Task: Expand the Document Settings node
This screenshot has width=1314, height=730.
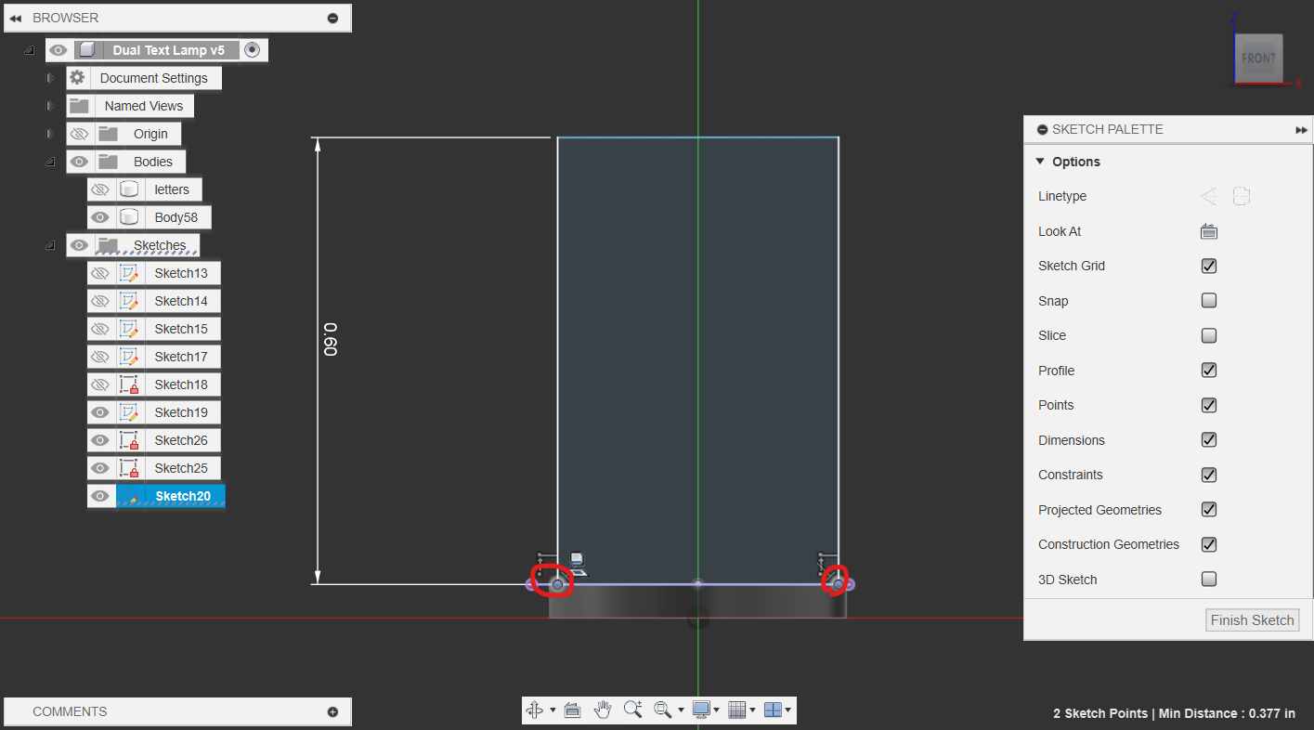Action: pyautogui.click(x=51, y=78)
